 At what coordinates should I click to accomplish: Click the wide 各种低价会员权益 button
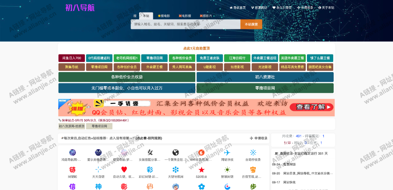click(127, 77)
